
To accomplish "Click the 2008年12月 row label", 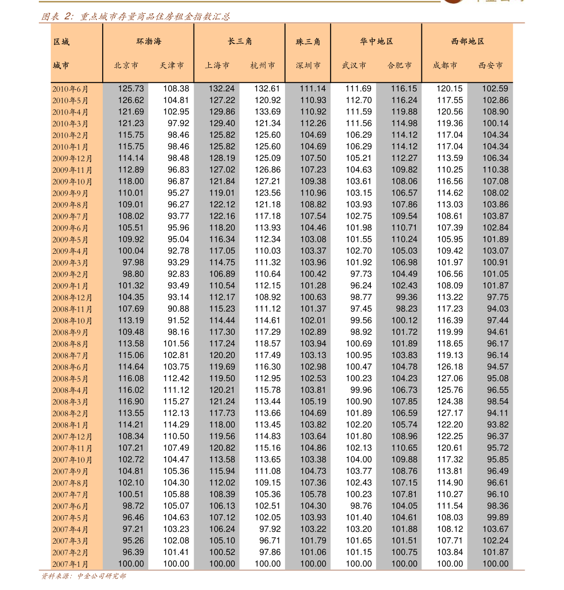I will (x=72, y=298).
